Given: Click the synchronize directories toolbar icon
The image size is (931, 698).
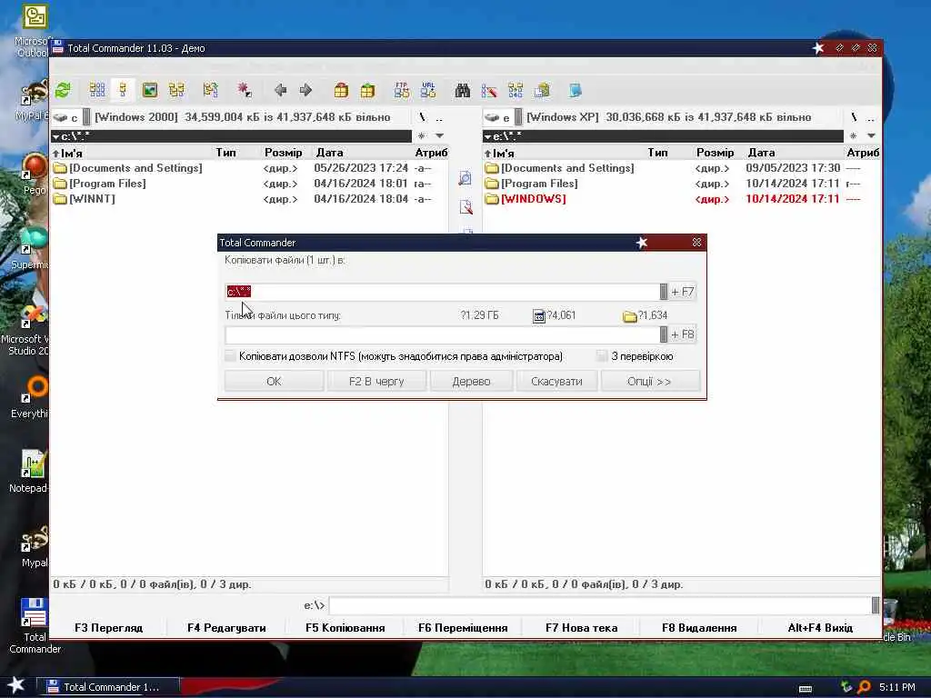Looking at the screenshot, I should click(516, 90).
